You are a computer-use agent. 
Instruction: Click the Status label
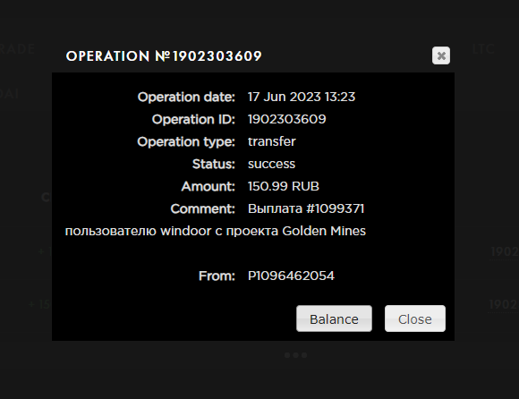point(214,164)
